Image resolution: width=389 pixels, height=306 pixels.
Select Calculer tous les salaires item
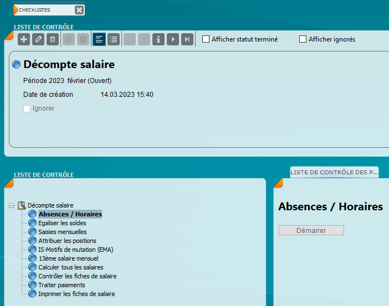[x=71, y=267]
